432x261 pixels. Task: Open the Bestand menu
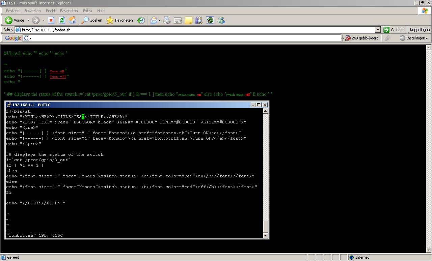[13, 11]
